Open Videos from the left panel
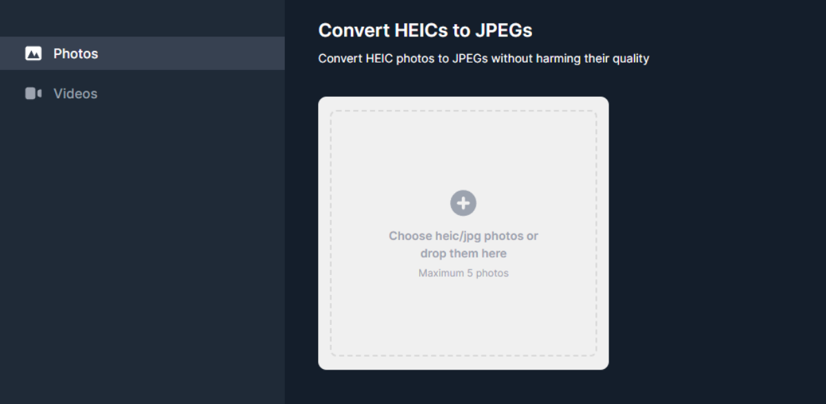Viewport: 826px width, 404px height. click(75, 93)
